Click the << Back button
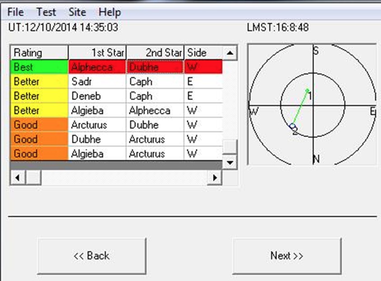Viewport: 381px width, 281px height. click(x=92, y=256)
